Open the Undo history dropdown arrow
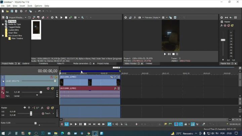This screenshot has height=136, width=242. [x=43, y=11]
